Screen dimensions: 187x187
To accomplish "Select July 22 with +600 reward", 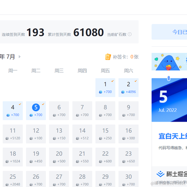I will pyautogui.click(x=105, y=157).
